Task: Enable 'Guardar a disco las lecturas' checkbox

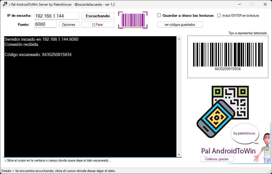Action: (159, 16)
